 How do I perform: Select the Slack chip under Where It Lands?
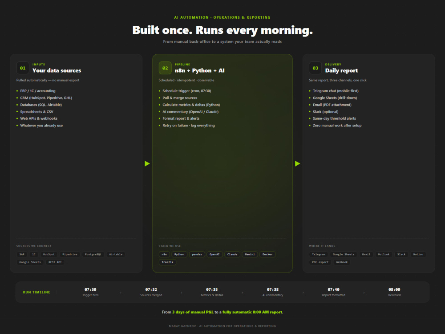pos(401,254)
